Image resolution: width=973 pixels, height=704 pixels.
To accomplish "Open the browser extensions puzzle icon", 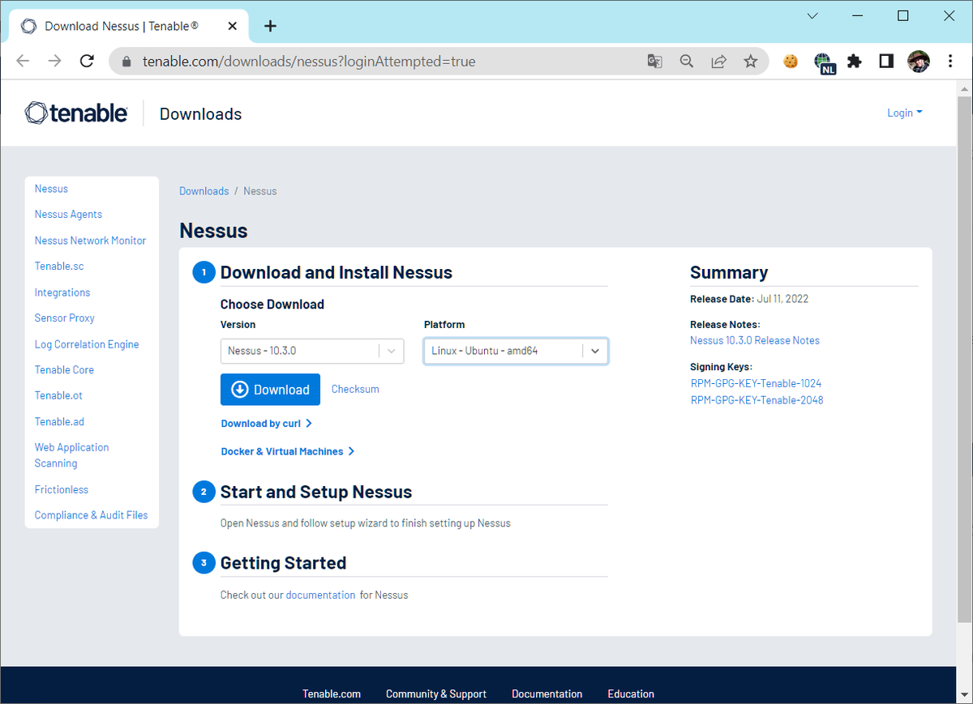I will (854, 61).
